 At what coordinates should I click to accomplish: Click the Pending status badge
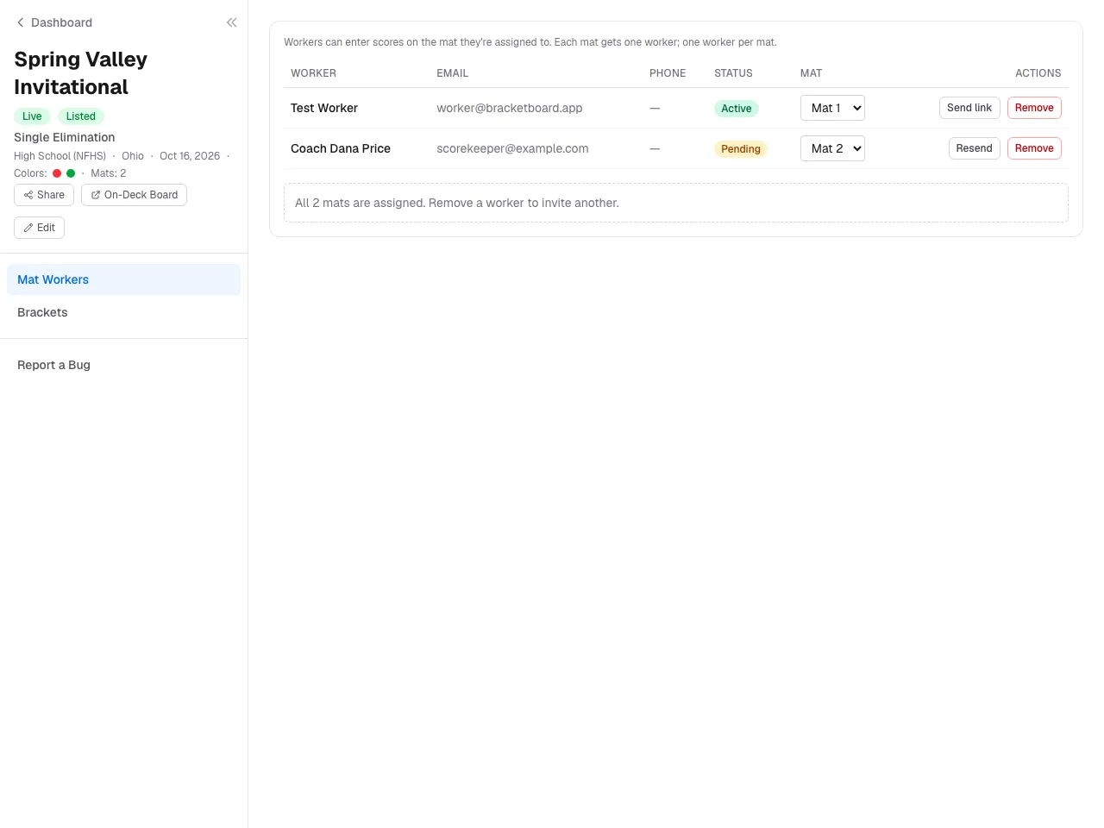click(741, 149)
